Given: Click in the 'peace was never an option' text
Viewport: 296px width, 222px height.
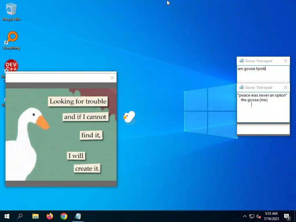Looking at the screenshot, I should 262,95.
